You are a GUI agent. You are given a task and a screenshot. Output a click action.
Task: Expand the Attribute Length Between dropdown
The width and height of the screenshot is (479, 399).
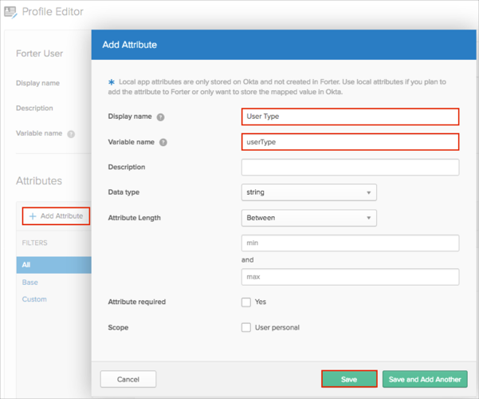[308, 218]
